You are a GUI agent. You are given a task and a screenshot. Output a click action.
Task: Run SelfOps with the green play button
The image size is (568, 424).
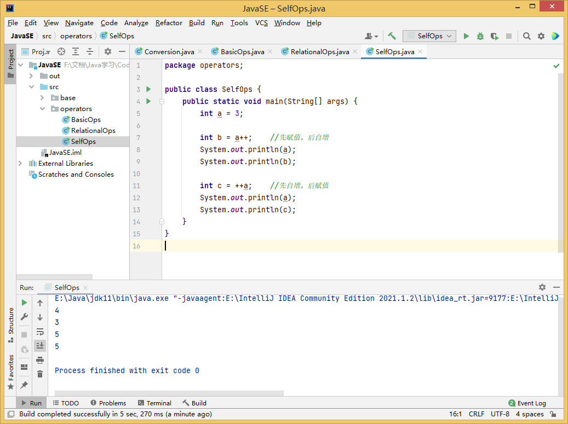tap(466, 36)
